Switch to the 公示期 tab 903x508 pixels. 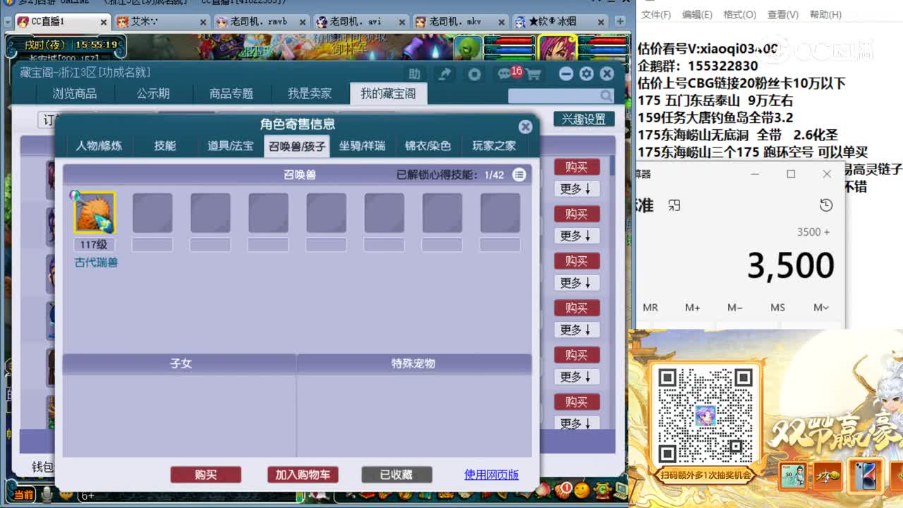(x=153, y=93)
